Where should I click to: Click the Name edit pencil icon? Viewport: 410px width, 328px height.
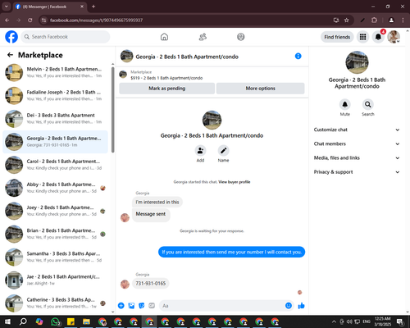223,151
